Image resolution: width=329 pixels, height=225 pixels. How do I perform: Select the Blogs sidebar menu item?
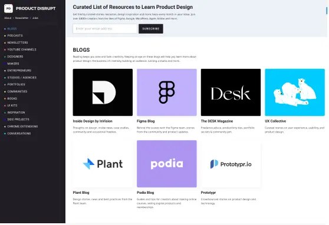click(x=12, y=29)
